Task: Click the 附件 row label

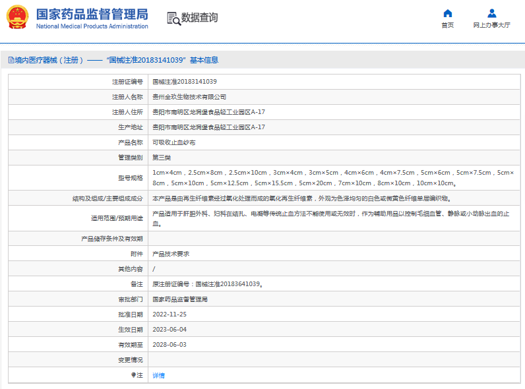Action: coord(137,254)
